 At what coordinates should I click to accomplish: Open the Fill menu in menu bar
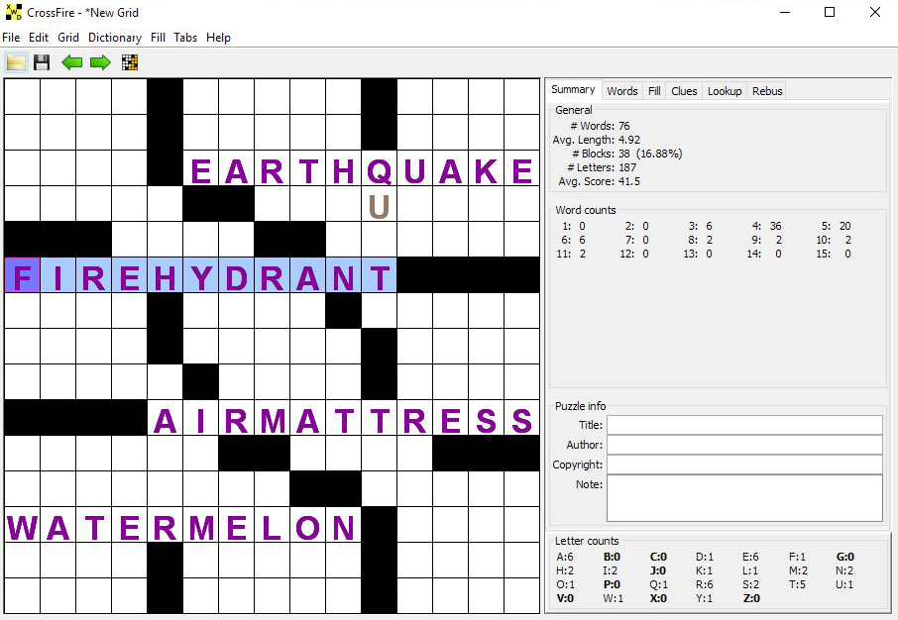pyautogui.click(x=159, y=38)
